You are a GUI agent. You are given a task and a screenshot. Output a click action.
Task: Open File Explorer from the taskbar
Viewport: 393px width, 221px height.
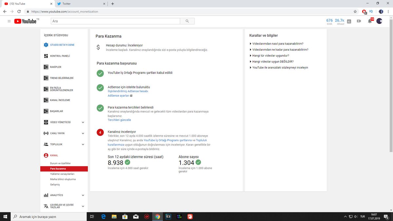point(114,216)
